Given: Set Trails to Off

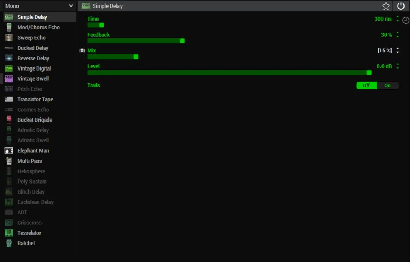Looking at the screenshot, I should [x=366, y=85].
